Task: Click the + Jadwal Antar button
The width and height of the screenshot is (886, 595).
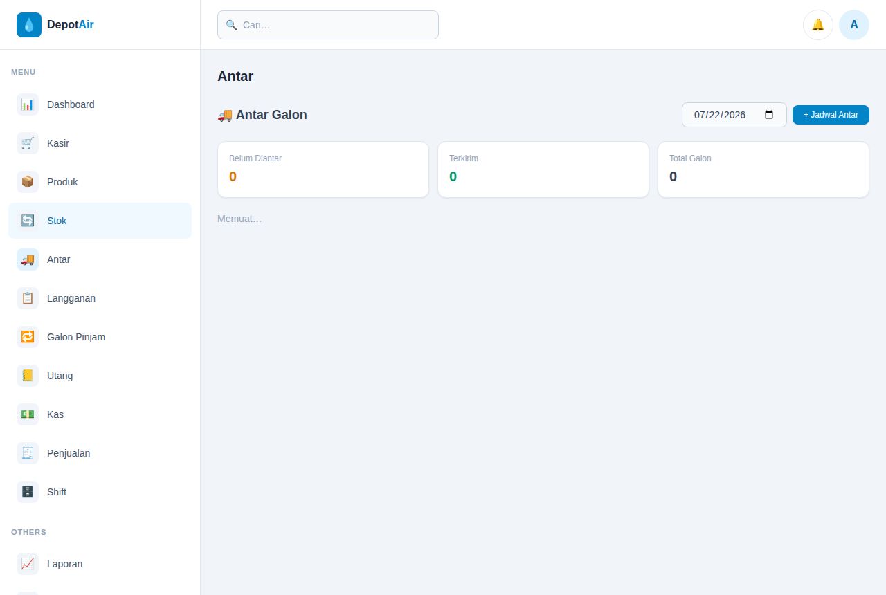Action: tap(831, 115)
